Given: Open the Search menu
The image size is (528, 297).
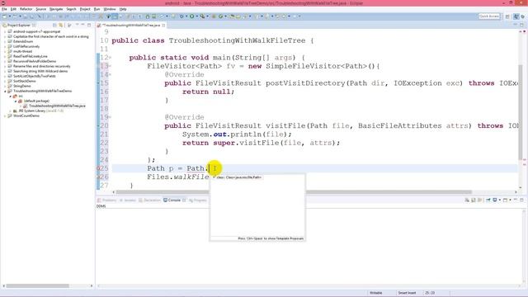Looking at the screenshot, I should (x=71, y=9).
